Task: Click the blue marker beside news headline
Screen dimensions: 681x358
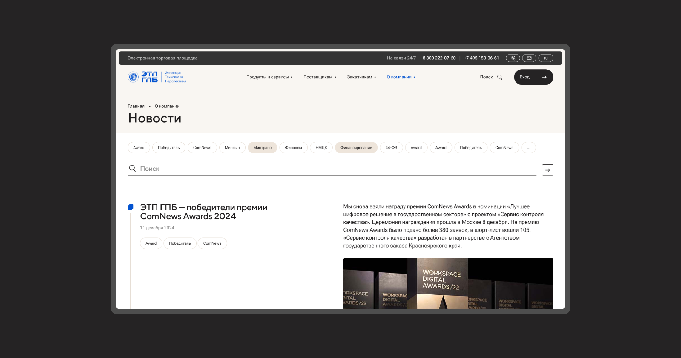Action: point(131,207)
